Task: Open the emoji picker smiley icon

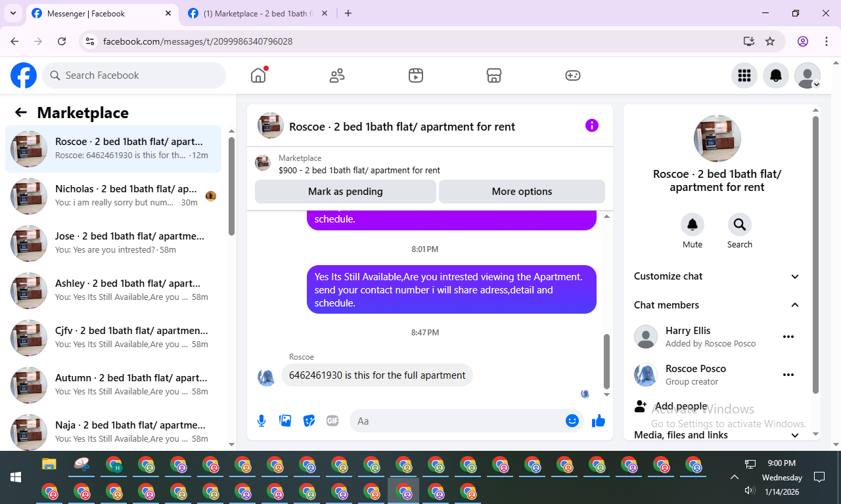Action: click(x=572, y=421)
